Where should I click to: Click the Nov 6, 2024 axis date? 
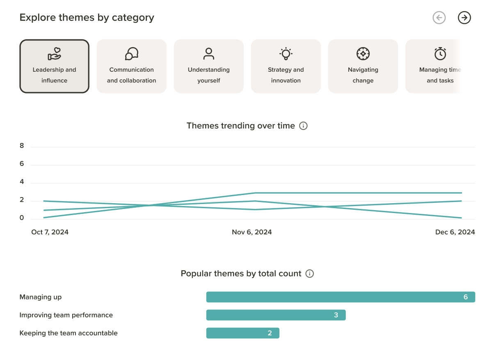point(252,232)
